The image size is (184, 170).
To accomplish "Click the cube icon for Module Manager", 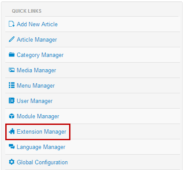I will pos(11,116).
